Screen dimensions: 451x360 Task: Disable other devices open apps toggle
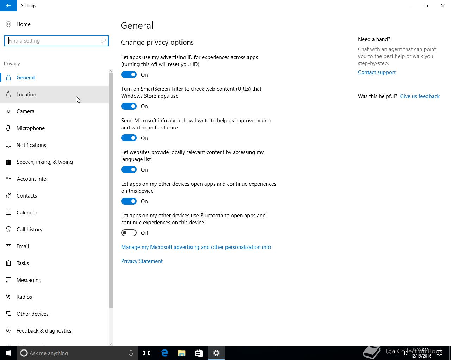[x=129, y=201]
